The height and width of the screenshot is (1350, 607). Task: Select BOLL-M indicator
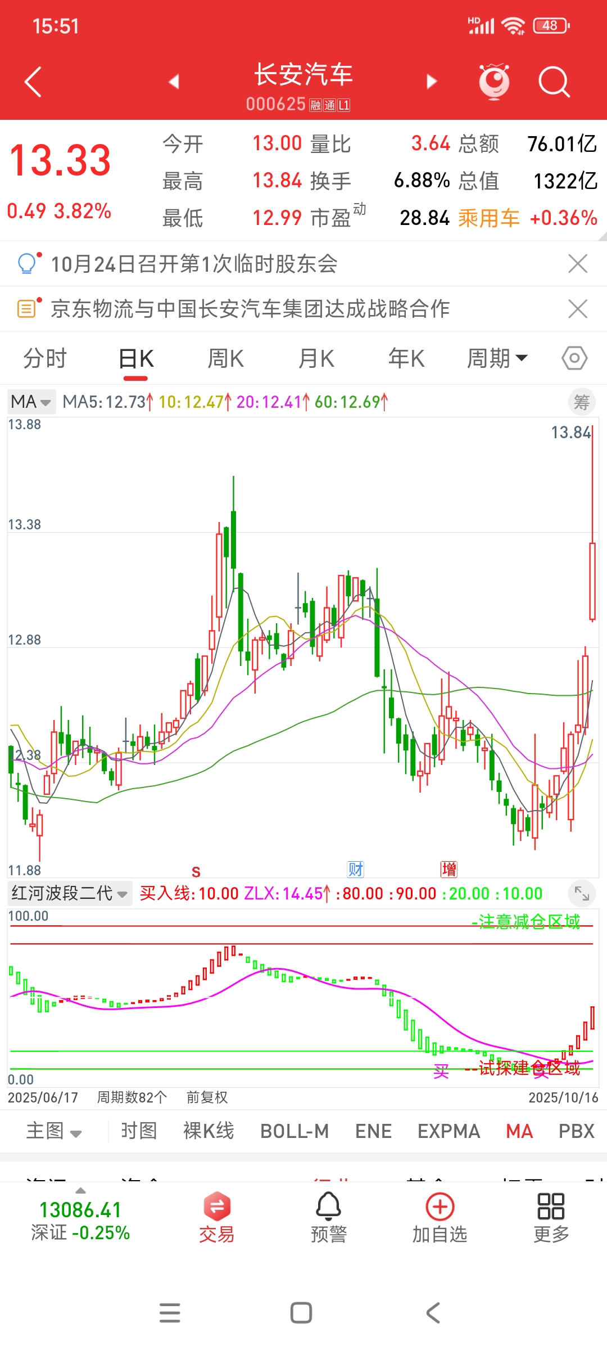tap(295, 1131)
